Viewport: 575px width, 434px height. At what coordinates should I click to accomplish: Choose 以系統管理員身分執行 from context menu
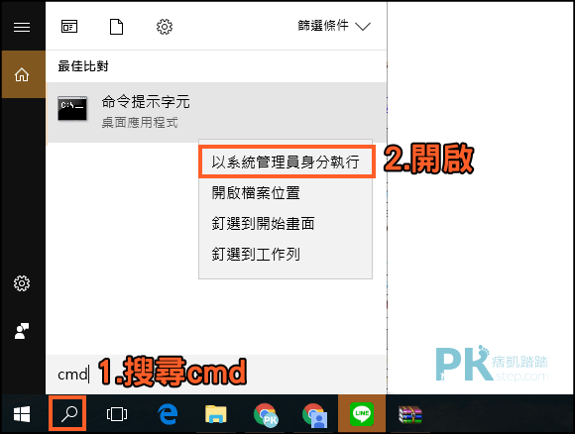(x=287, y=163)
